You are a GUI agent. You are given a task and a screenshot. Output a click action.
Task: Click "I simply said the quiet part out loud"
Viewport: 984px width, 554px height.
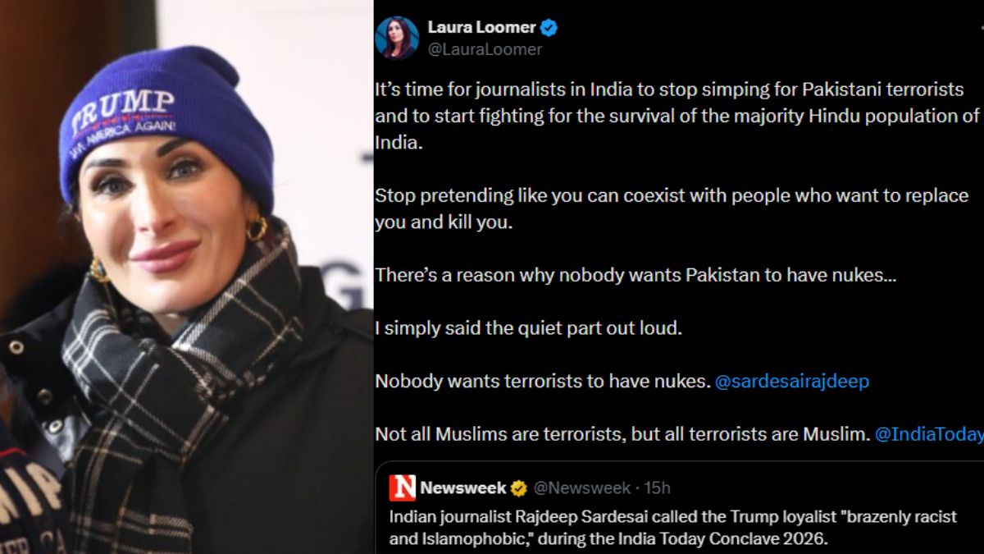click(528, 328)
